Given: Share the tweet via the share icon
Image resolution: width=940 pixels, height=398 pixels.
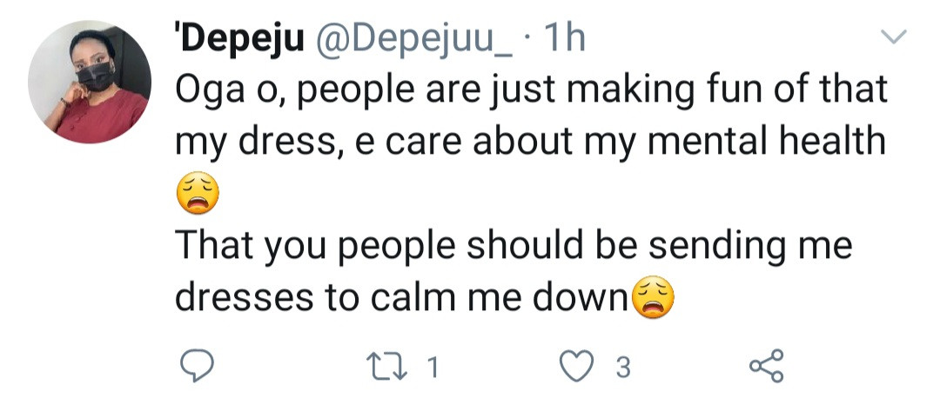Looking at the screenshot, I should click(765, 368).
